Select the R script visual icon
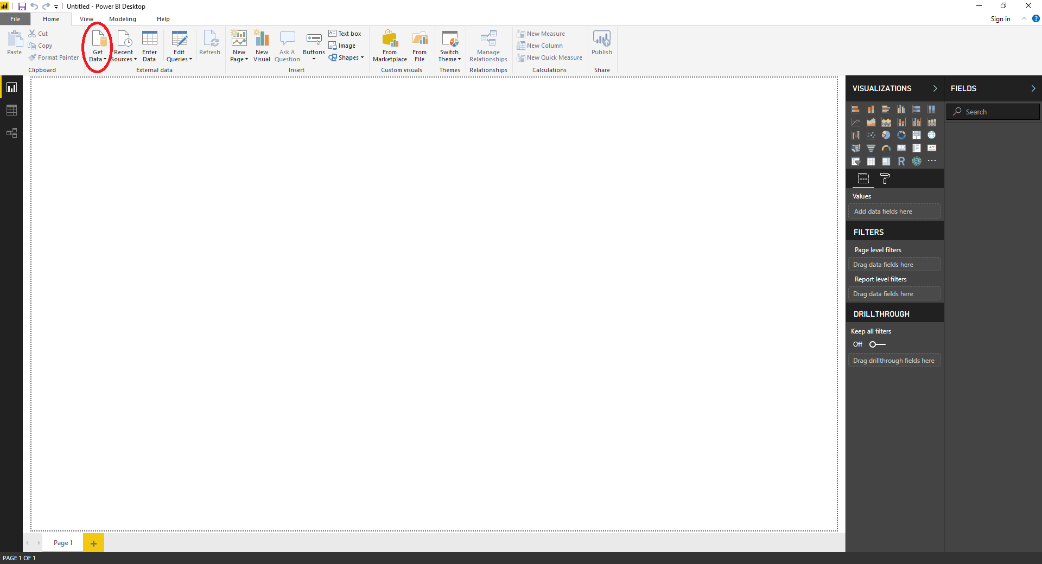The width and height of the screenshot is (1042, 564). [x=901, y=161]
